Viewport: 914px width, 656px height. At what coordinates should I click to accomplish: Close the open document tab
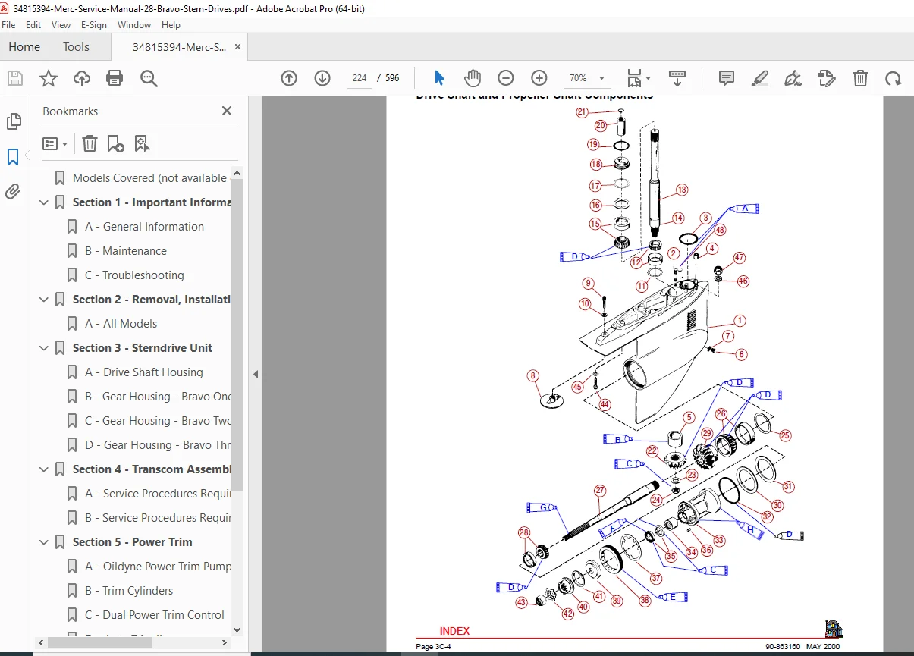(237, 47)
